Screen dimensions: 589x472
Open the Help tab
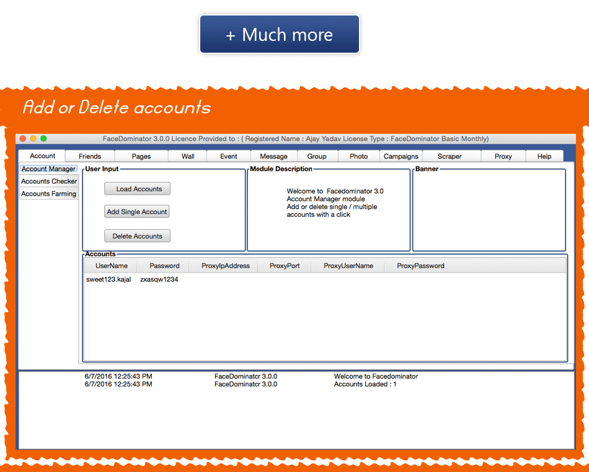544,156
